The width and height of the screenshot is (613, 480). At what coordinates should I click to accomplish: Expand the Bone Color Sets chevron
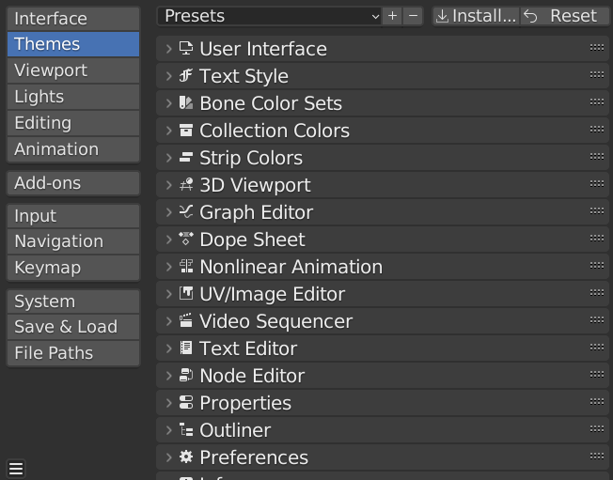[x=169, y=103]
